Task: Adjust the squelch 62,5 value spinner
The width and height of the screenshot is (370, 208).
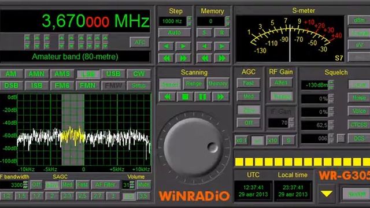Action: (x=331, y=125)
